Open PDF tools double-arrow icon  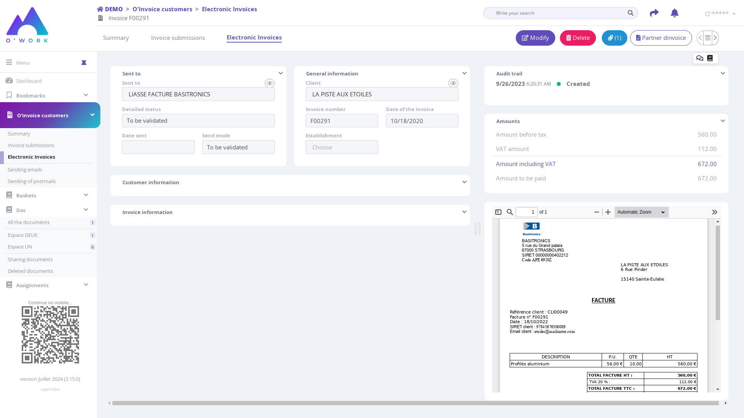coord(715,212)
